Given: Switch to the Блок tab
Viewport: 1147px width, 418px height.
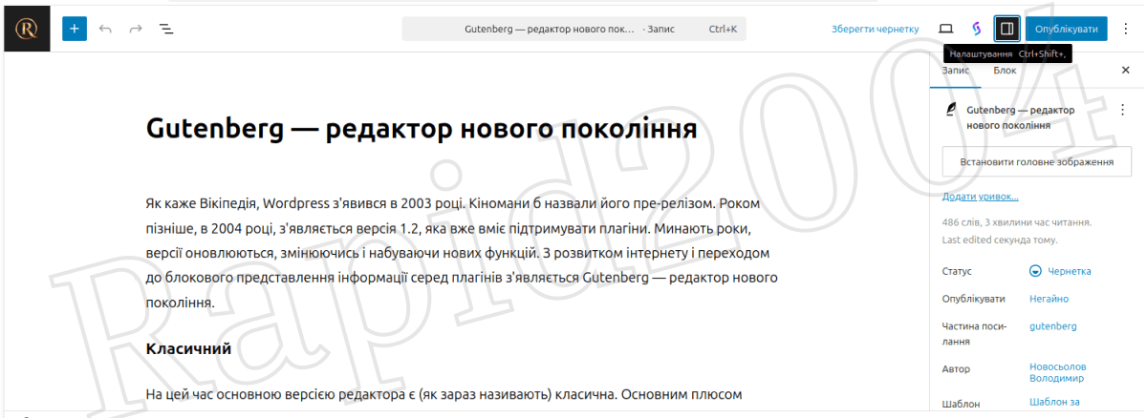Looking at the screenshot, I should coord(1005,71).
